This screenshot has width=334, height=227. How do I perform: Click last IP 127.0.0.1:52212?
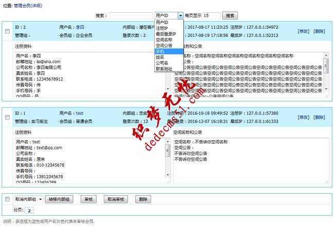(x=263, y=35)
